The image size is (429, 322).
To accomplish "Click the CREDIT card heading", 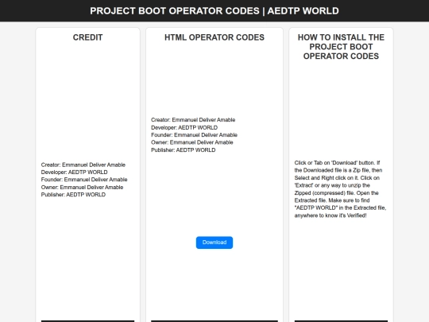I will point(87,37).
